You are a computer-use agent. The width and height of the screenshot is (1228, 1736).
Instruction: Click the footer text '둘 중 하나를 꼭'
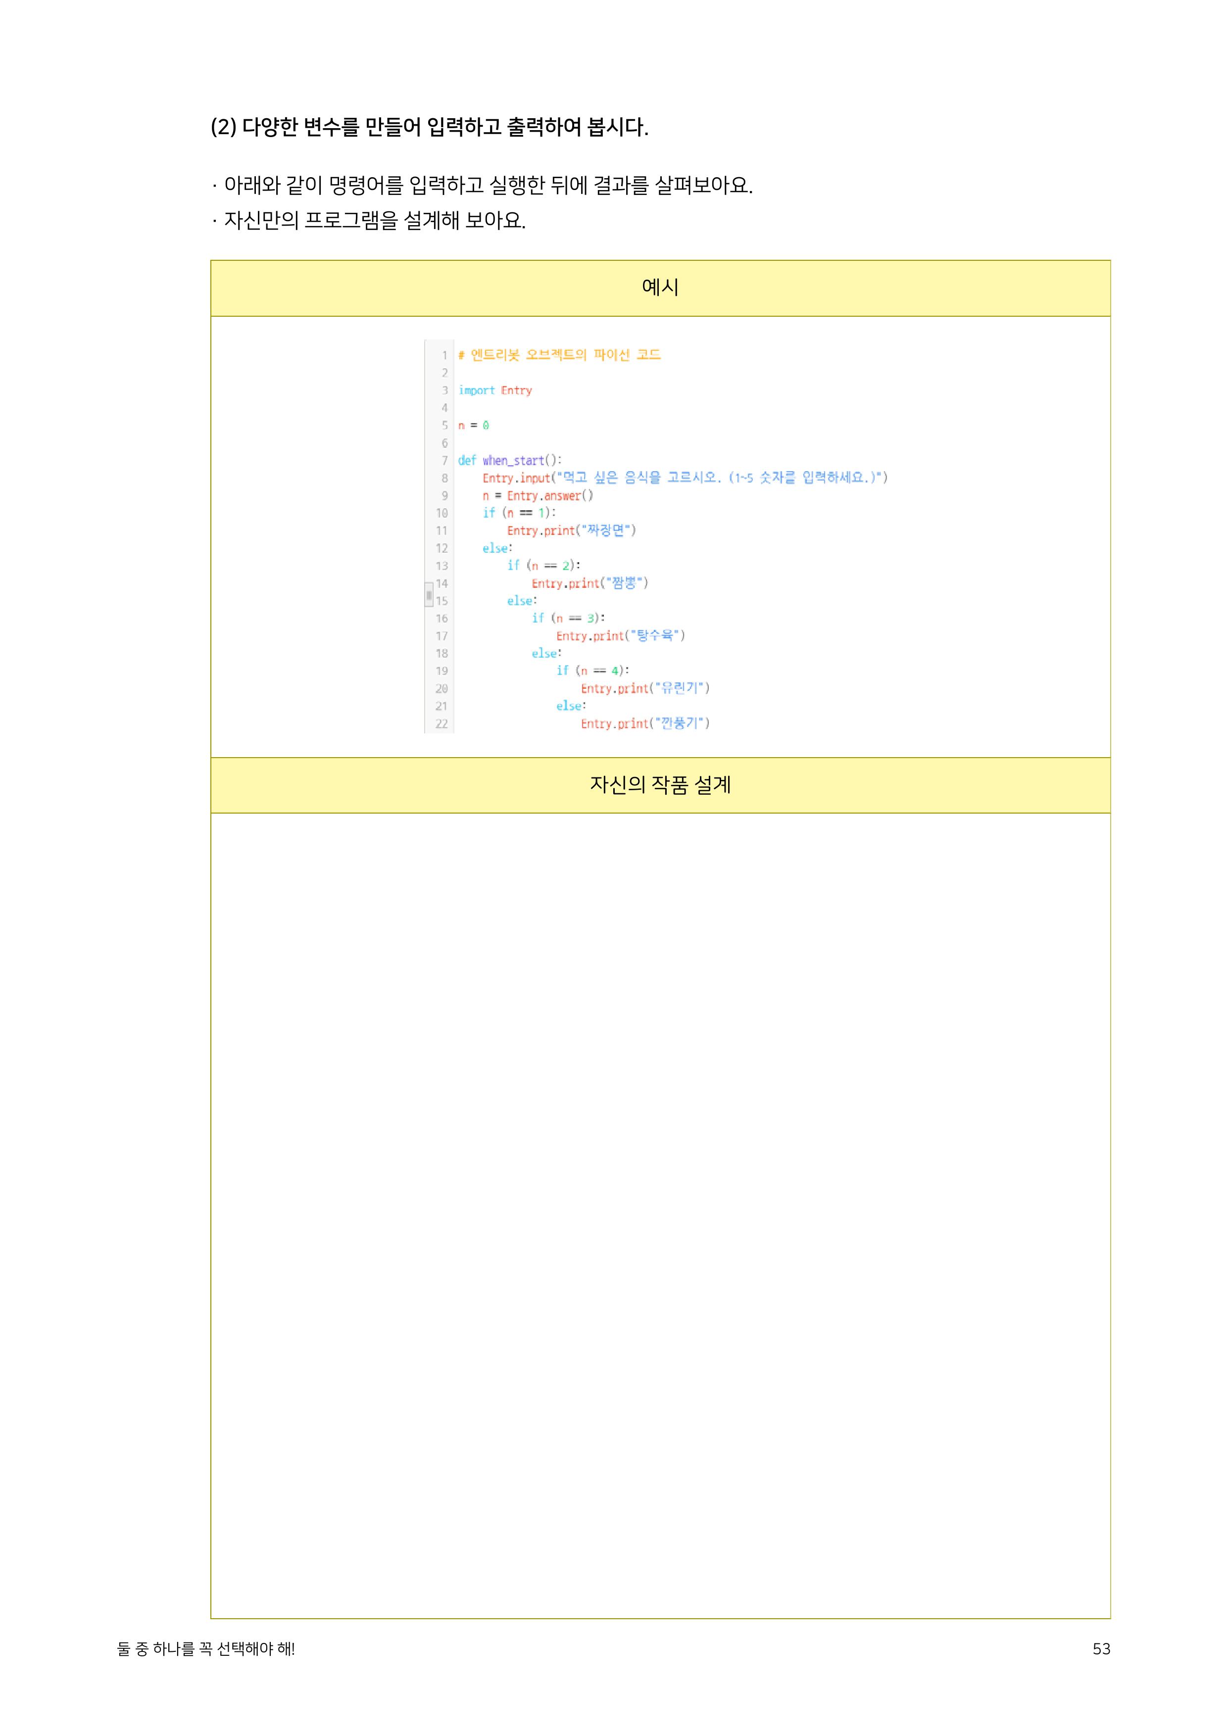pos(206,1649)
